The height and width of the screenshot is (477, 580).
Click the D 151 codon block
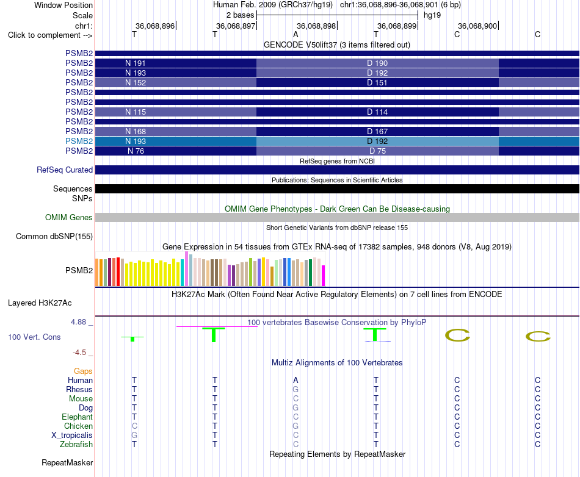coord(377,83)
